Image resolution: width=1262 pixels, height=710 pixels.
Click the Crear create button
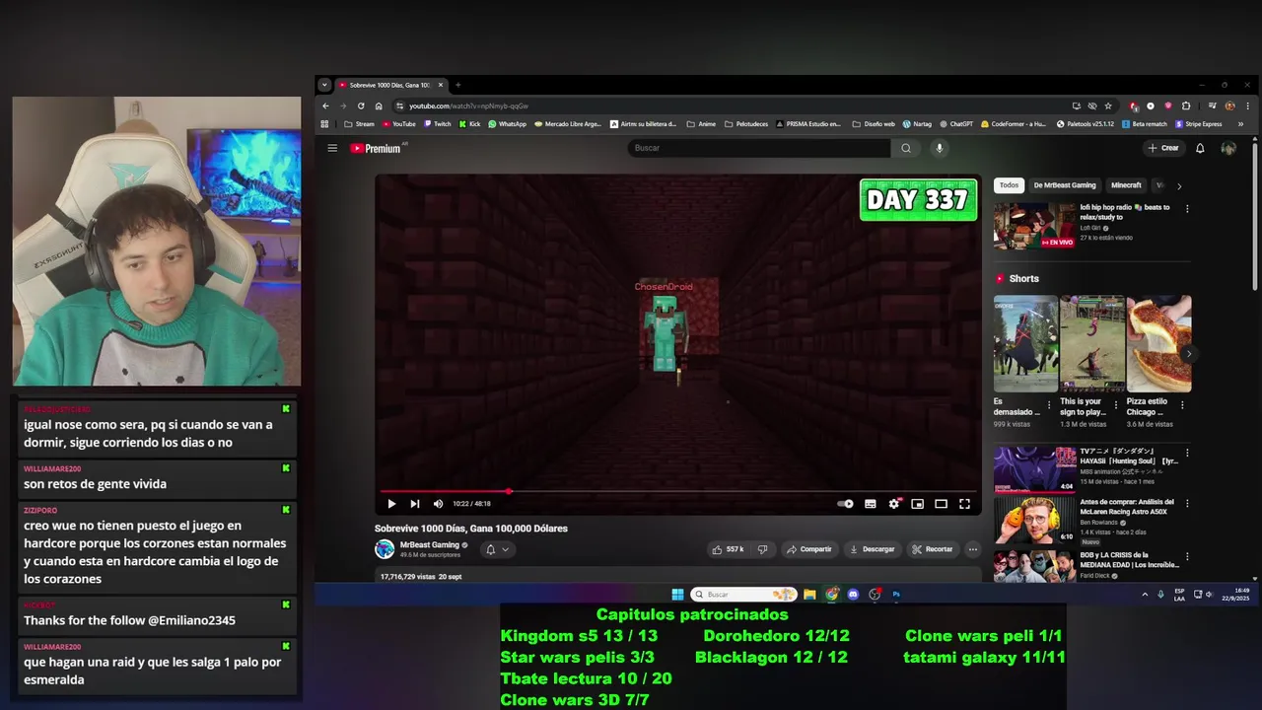click(x=1163, y=148)
